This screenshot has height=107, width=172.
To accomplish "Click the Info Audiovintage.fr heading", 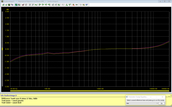I will click(x=9, y=95).
